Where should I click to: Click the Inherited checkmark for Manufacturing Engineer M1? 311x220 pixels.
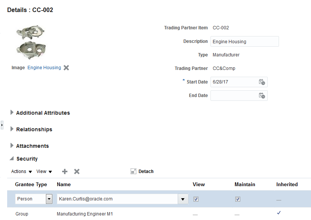click(279, 213)
